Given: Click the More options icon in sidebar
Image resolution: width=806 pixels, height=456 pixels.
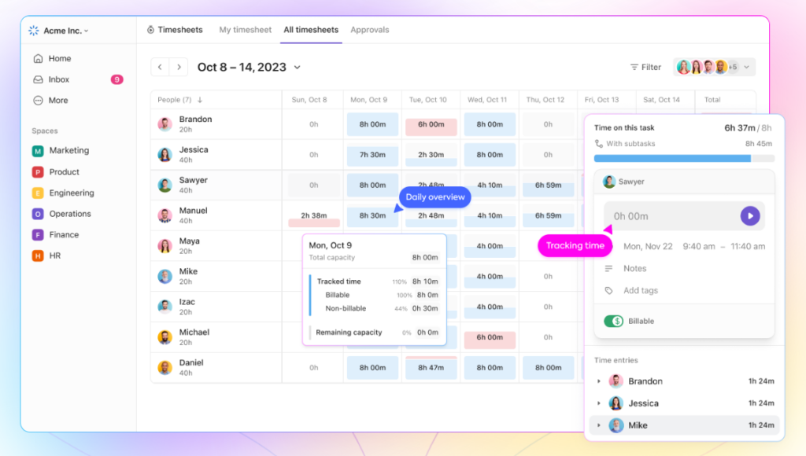Looking at the screenshot, I should 38,101.
